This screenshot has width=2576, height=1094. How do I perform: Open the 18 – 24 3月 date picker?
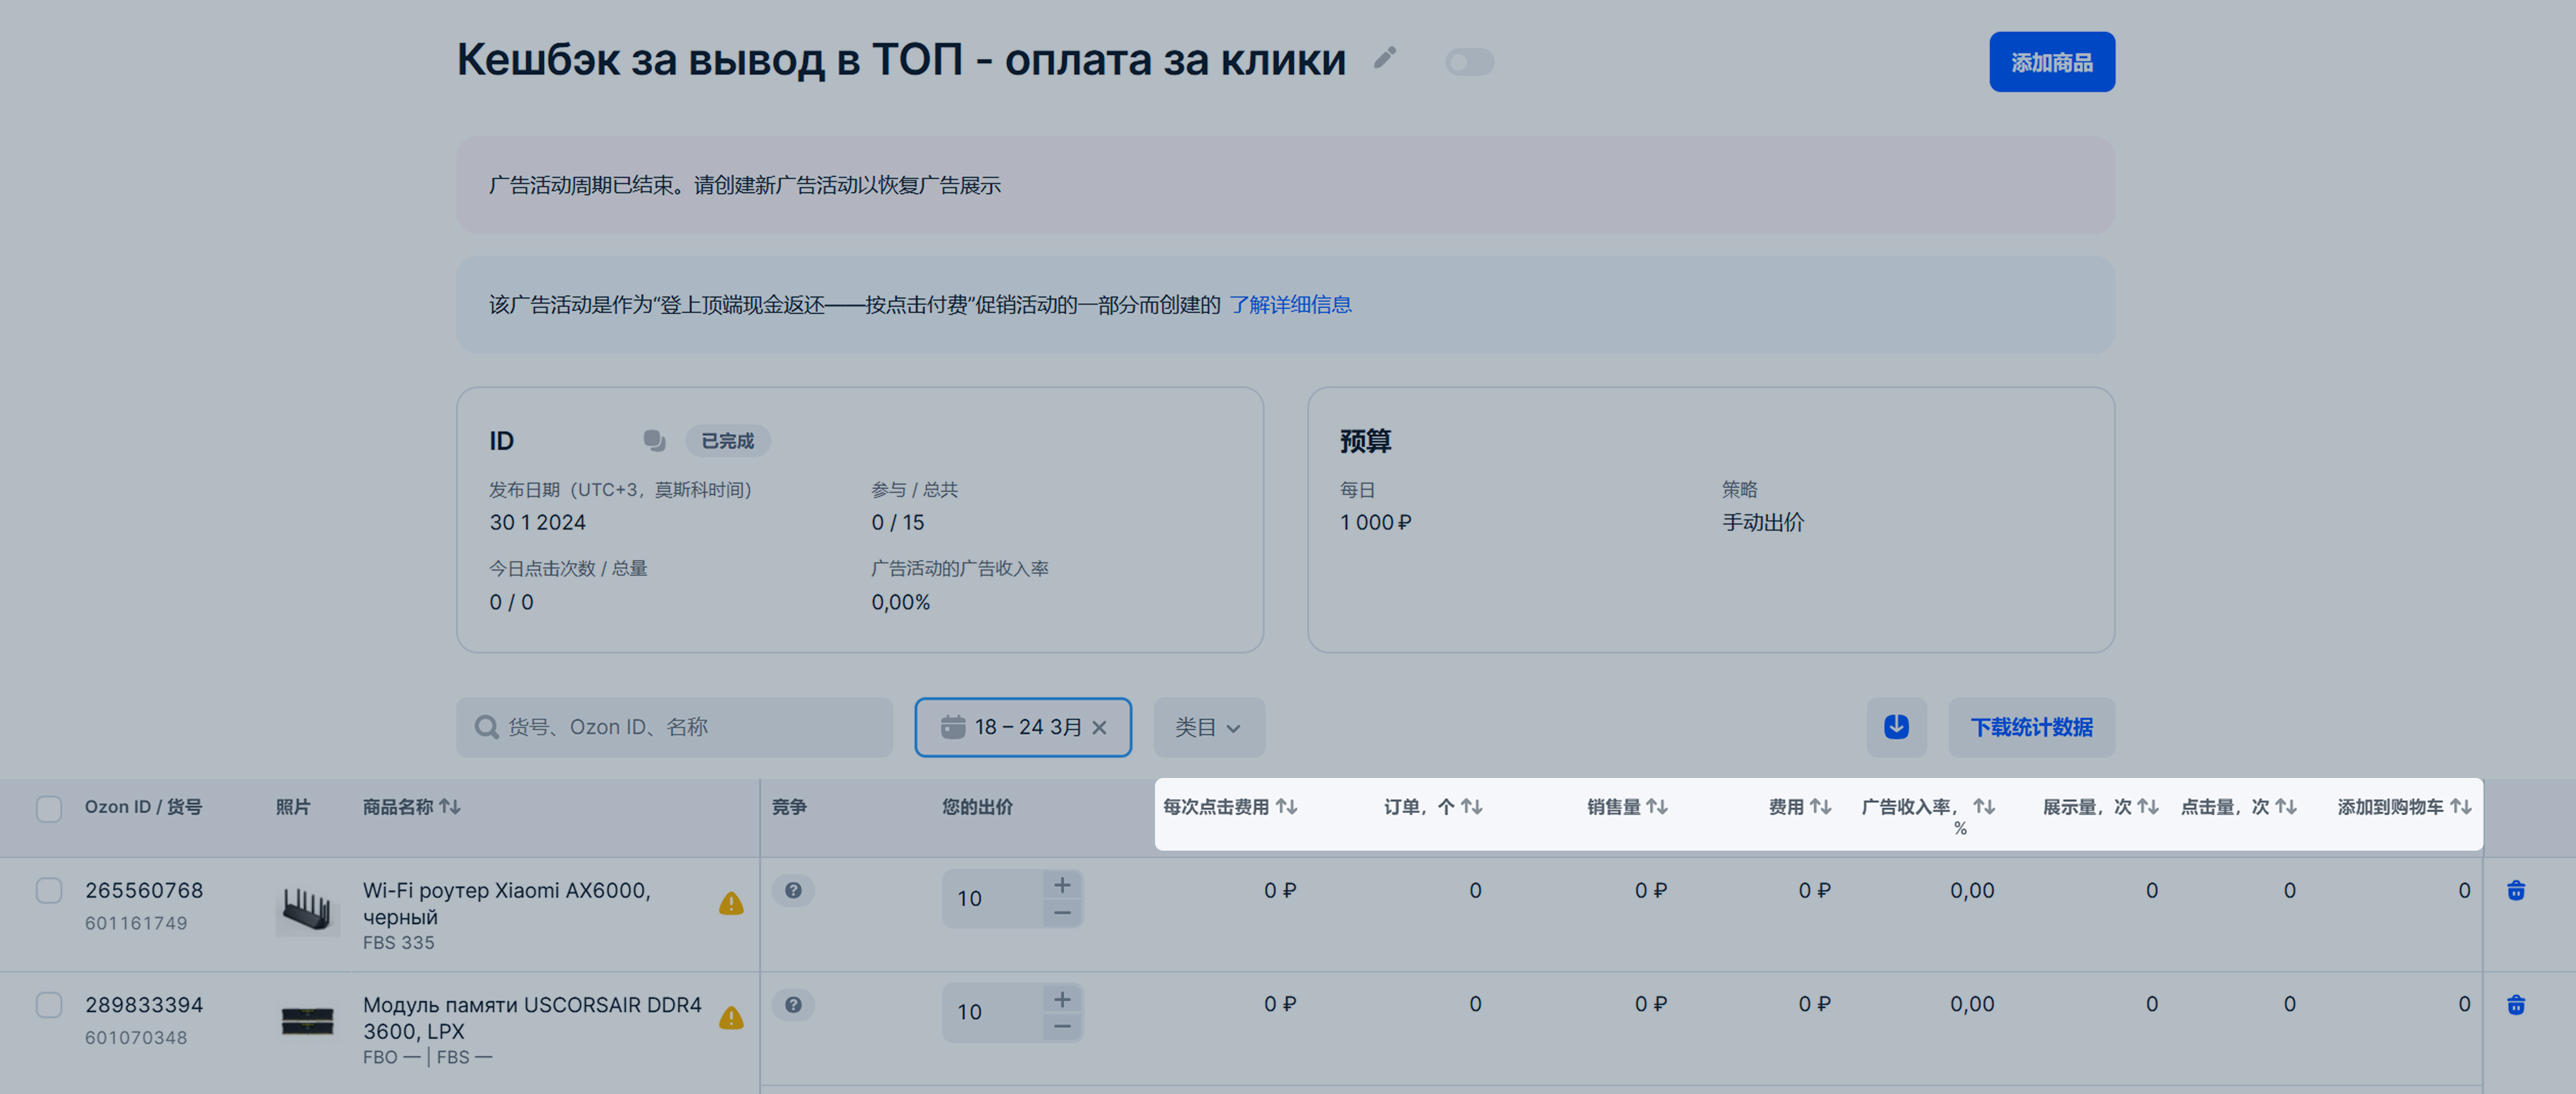click(1022, 726)
